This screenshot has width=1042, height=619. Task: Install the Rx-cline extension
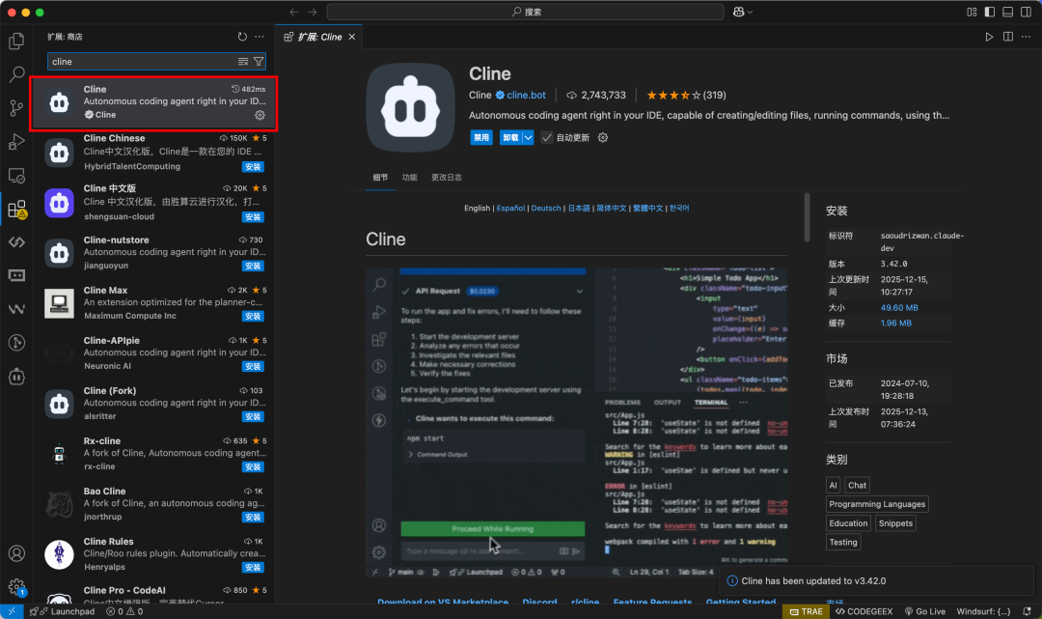tap(253, 467)
